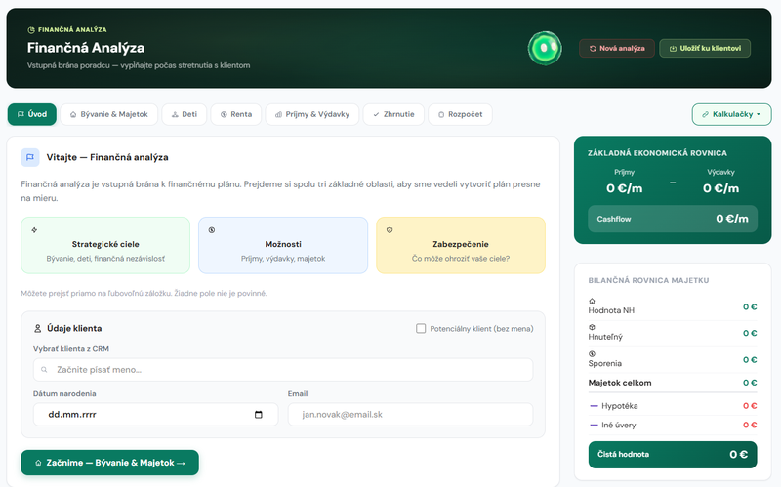Click BILANČNÁ ROVNICA MAJETKU heading
The image size is (781, 487).
point(648,280)
